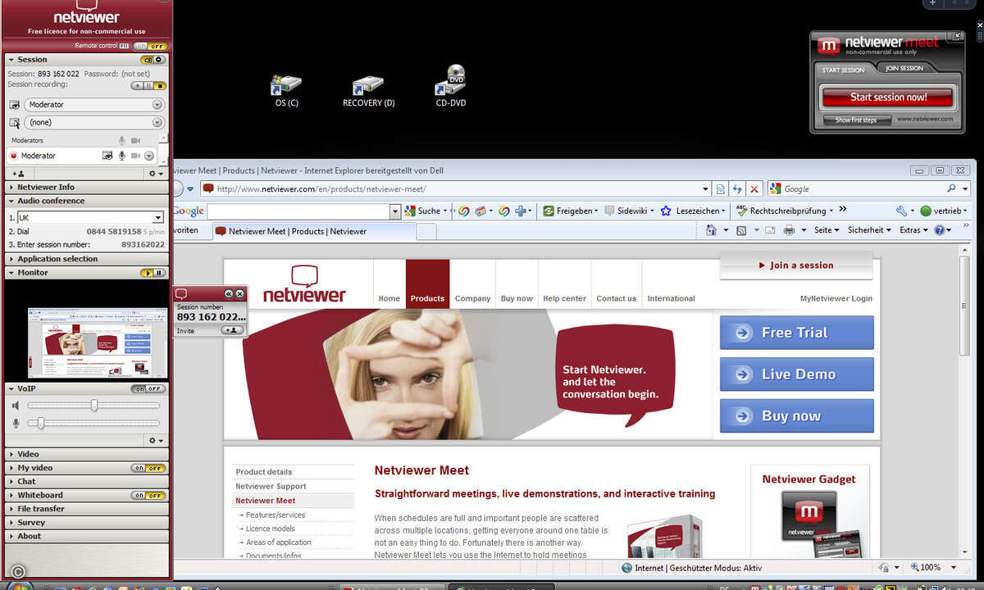984x590 pixels.
Task: Click the VoIP microphone icon
Action: tap(15, 423)
